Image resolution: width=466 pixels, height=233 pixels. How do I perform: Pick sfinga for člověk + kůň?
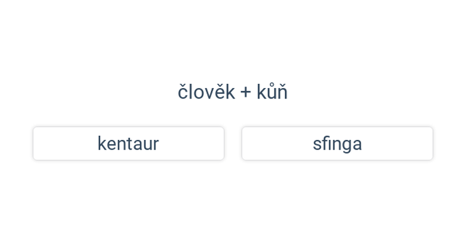tap(337, 143)
